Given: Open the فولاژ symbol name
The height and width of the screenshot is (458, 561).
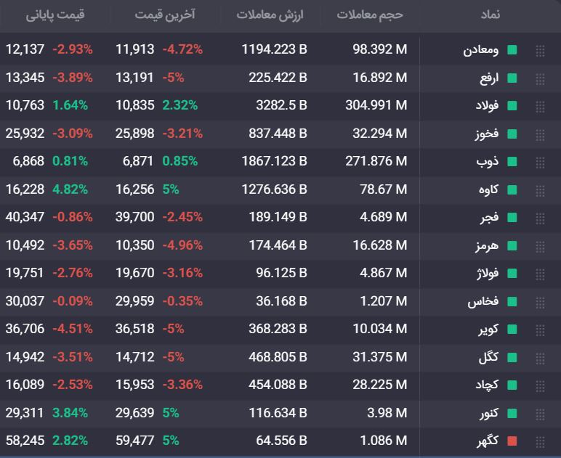Looking at the screenshot, I should [488, 274].
